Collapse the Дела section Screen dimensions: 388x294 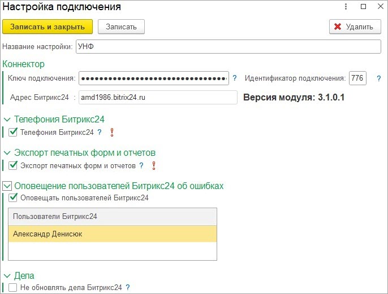tap(7, 276)
